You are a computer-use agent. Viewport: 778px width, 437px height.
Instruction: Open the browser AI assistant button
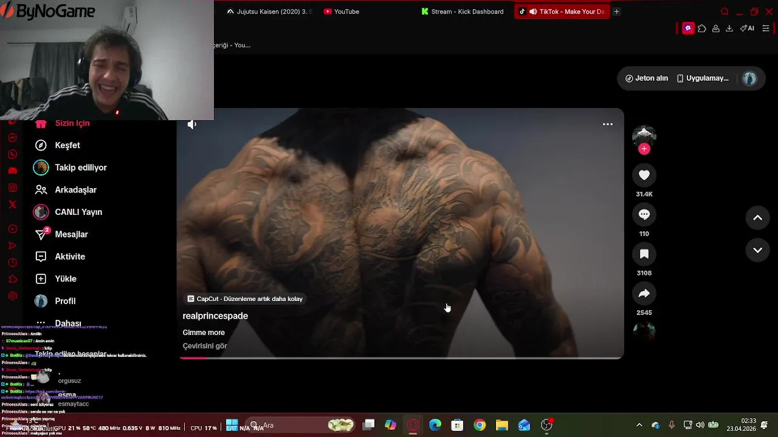pyautogui.click(x=747, y=28)
